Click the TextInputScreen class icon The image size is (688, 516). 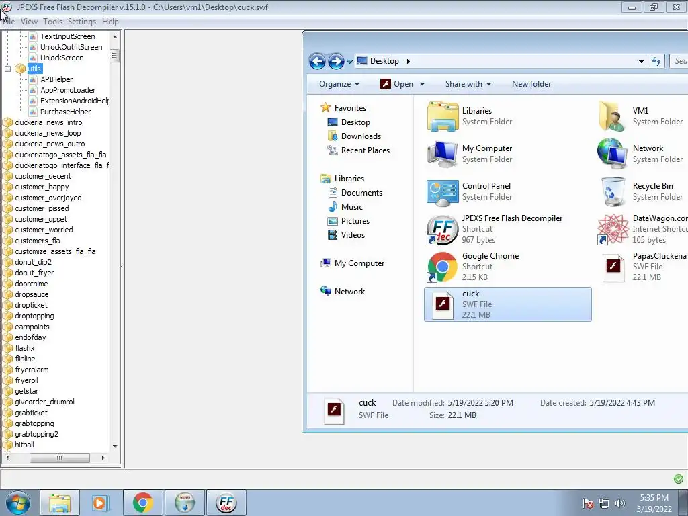point(33,36)
